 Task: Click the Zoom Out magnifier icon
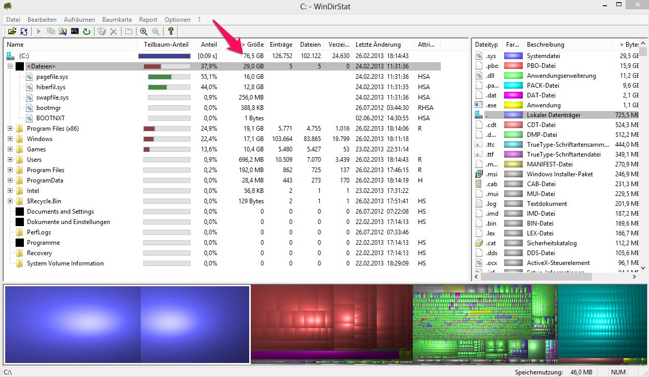(x=155, y=32)
